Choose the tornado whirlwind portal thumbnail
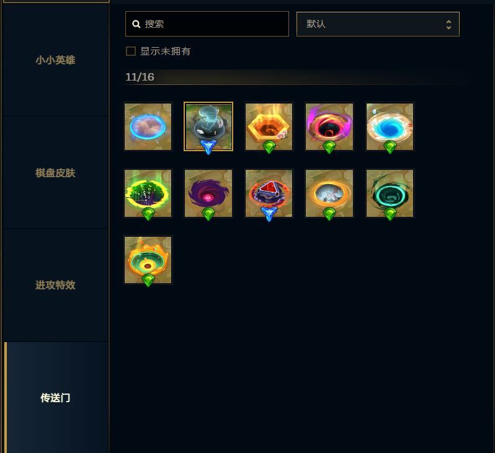 pyautogui.click(x=208, y=126)
